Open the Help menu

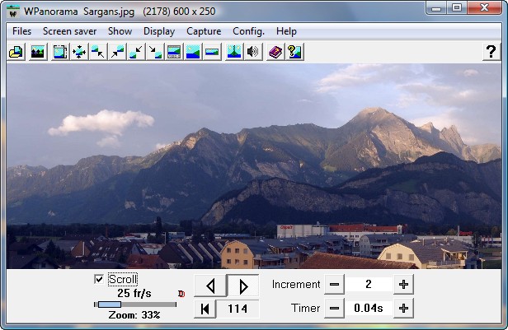(x=286, y=31)
